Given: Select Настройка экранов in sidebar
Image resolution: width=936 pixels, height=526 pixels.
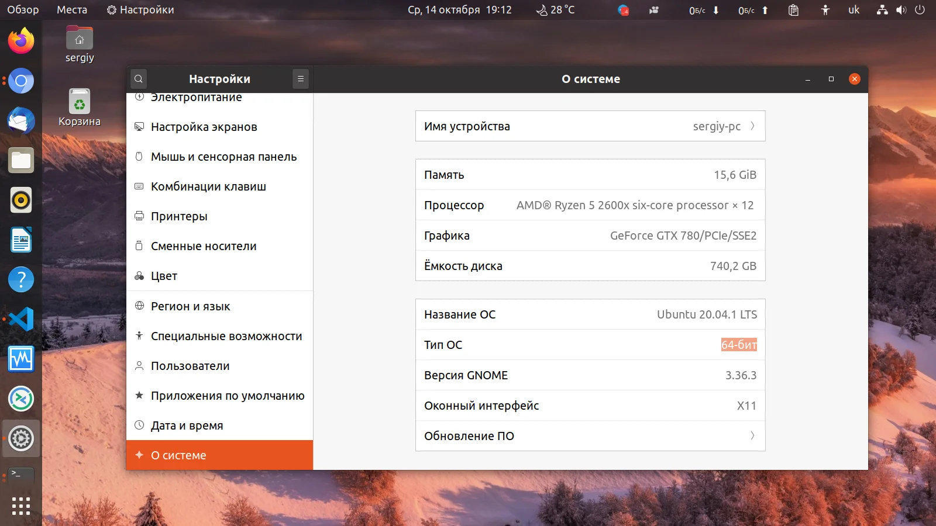Looking at the screenshot, I should click(x=220, y=127).
